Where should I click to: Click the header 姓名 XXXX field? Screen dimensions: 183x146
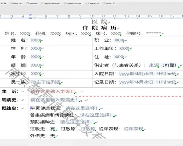click(x=25, y=33)
